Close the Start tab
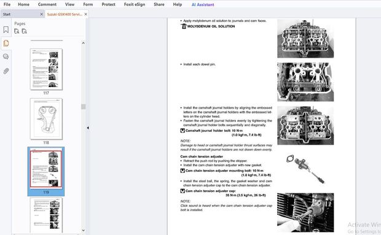Viewport: 381px width, 235px height. coord(42,14)
